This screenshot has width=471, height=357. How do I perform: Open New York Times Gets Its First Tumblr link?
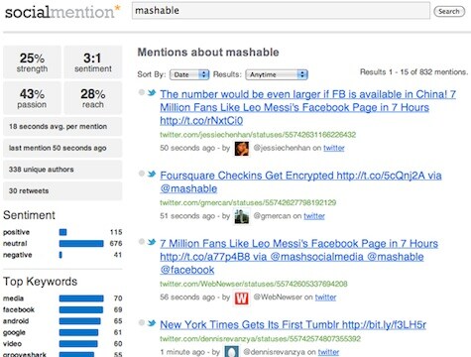point(293,325)
